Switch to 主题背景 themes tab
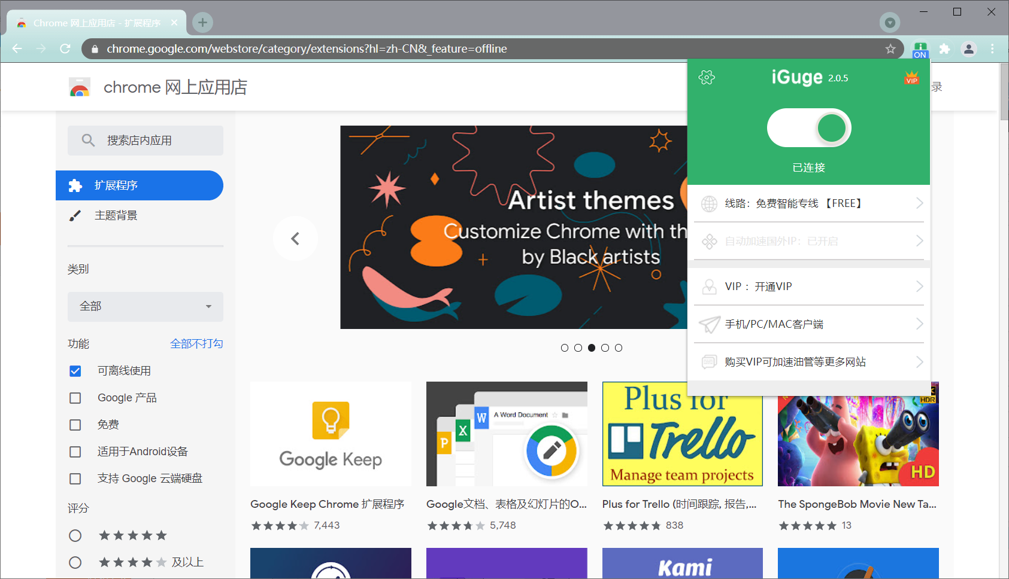 (x=140, y=215)
